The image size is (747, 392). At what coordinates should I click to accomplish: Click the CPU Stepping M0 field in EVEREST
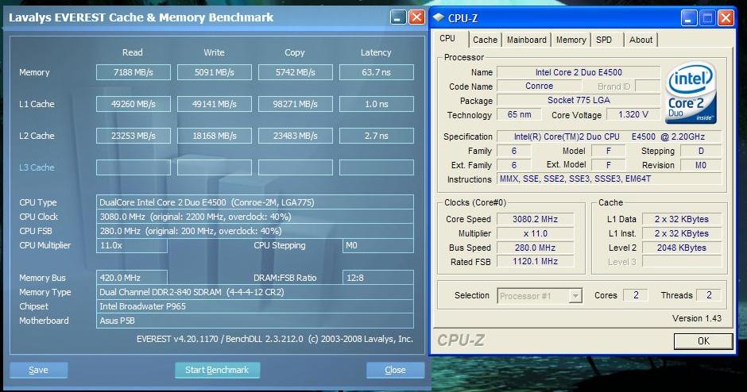click(x=377, y=245)
